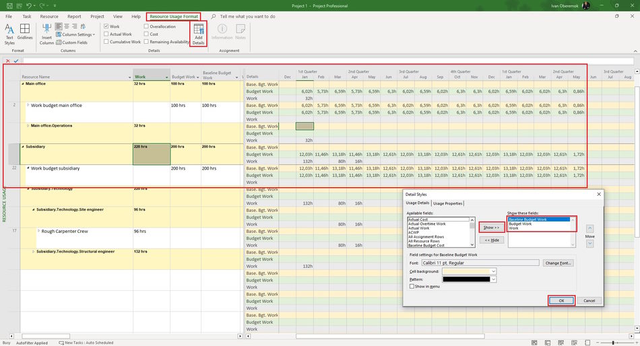640x346 pixels.
Task: Click the New Tasks Auto Scheduled status icon
Action: pos(61,343)
